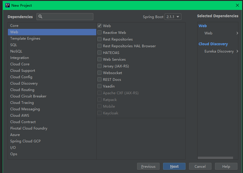Expand the selected Web dependency arrow
Screen dimensions: 243x173
(237, 33)
